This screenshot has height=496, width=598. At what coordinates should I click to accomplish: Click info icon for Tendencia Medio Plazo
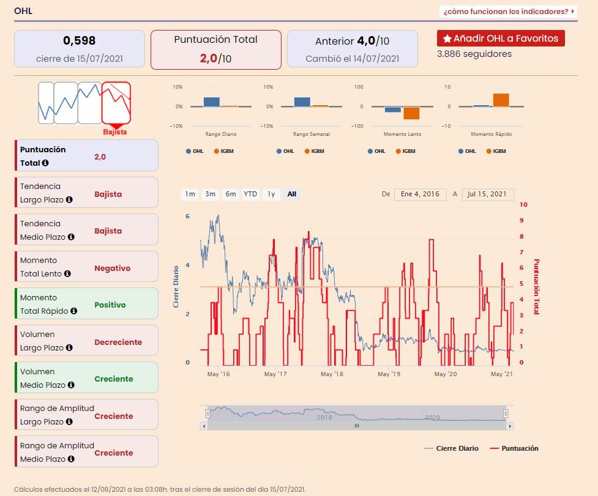click(x=71, y=237)
